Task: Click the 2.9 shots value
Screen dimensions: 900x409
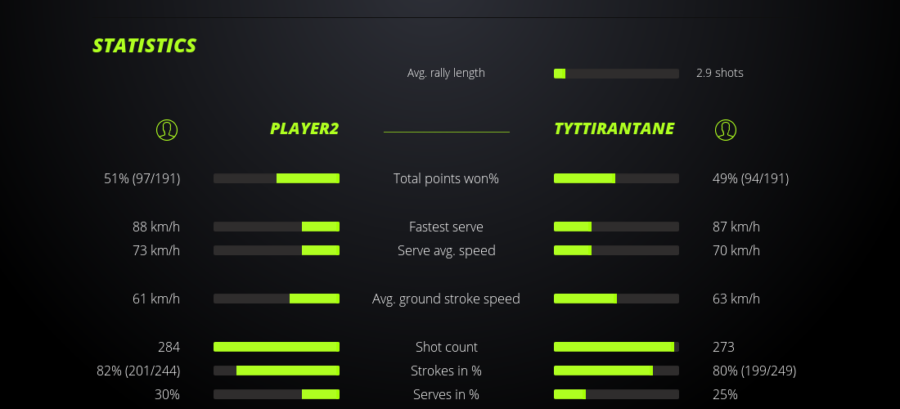Action: click(x=720, y=73)
